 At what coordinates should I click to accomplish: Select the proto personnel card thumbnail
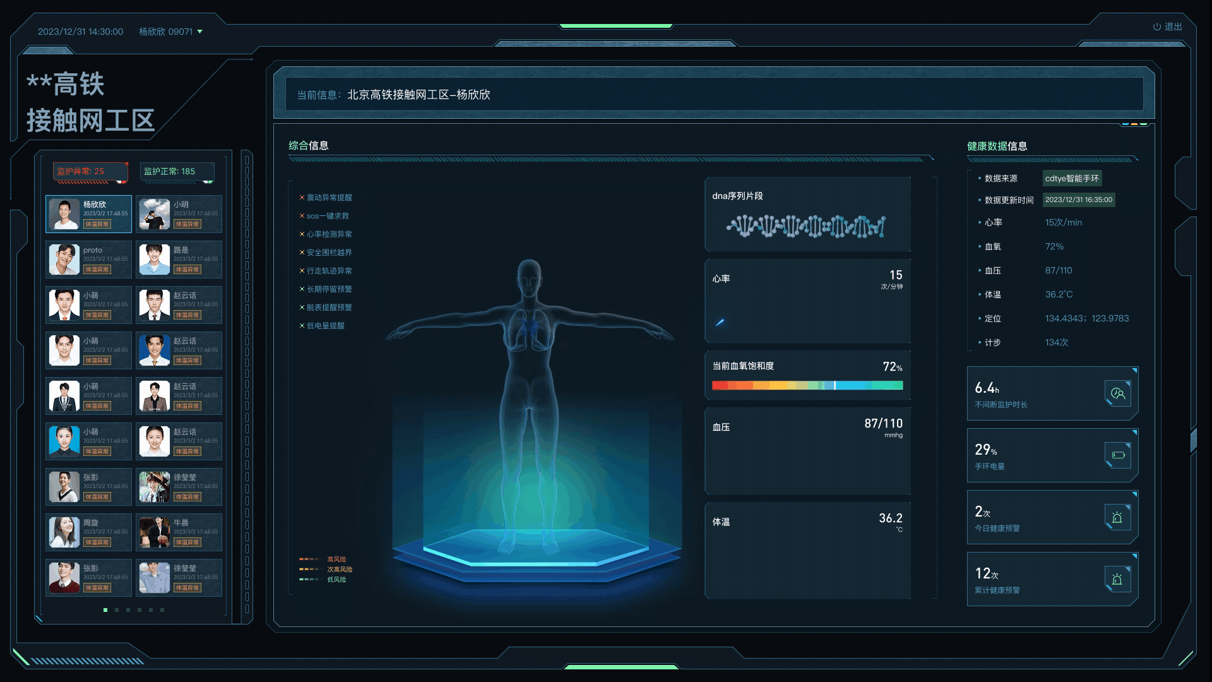point(65,260)
